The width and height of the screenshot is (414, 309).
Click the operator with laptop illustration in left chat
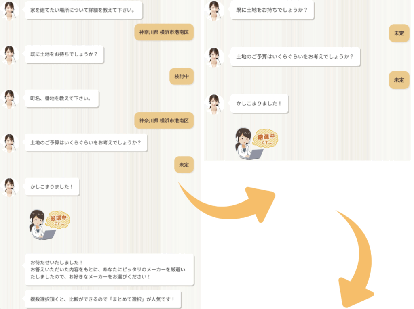tap(42, 225)
